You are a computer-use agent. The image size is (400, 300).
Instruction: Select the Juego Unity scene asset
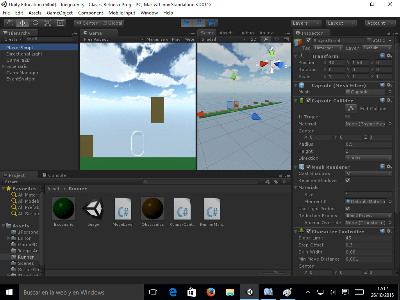(93, 212)
